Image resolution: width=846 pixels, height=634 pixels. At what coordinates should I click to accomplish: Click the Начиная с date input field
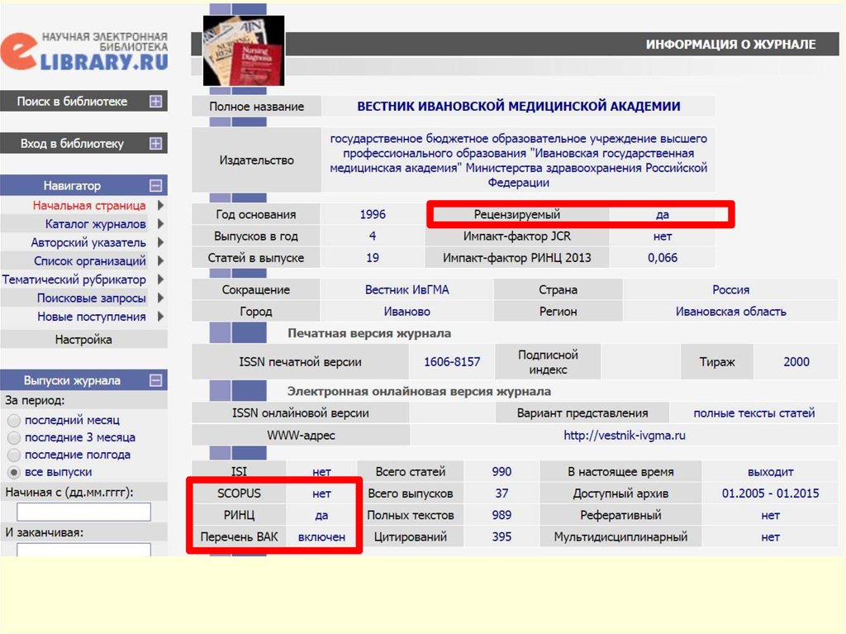(x=83, y=512)
